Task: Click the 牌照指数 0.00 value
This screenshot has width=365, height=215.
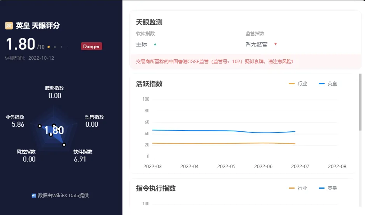Action: click(55, 96)
